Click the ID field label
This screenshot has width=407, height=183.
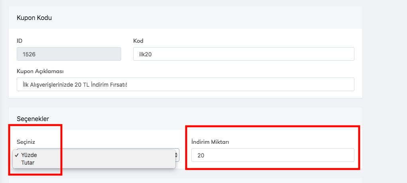20,41
